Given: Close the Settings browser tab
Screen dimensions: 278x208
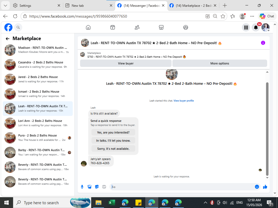Looking at the screenshot, I should click(59, 5).
